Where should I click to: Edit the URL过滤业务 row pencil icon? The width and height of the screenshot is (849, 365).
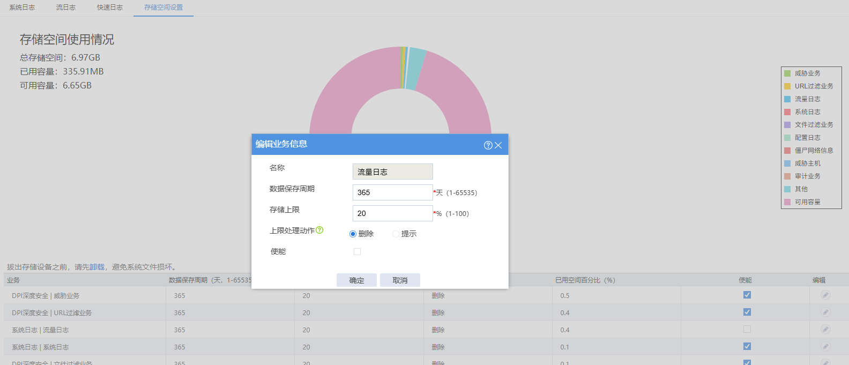tap(825, 312)
